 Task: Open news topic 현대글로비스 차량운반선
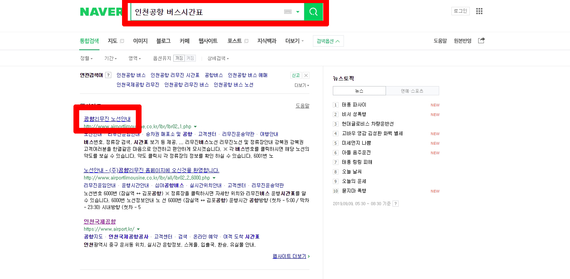pyautogui.click(x=368, y=124)
